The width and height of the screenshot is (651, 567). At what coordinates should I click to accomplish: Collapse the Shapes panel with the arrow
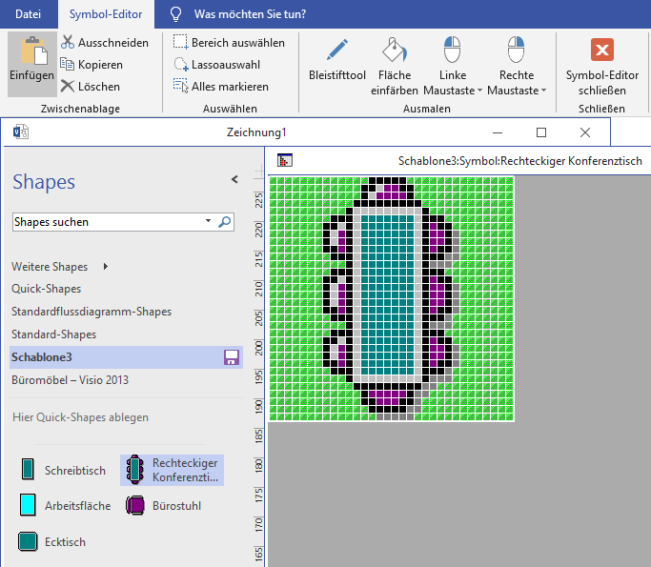(x=234, y=179)
